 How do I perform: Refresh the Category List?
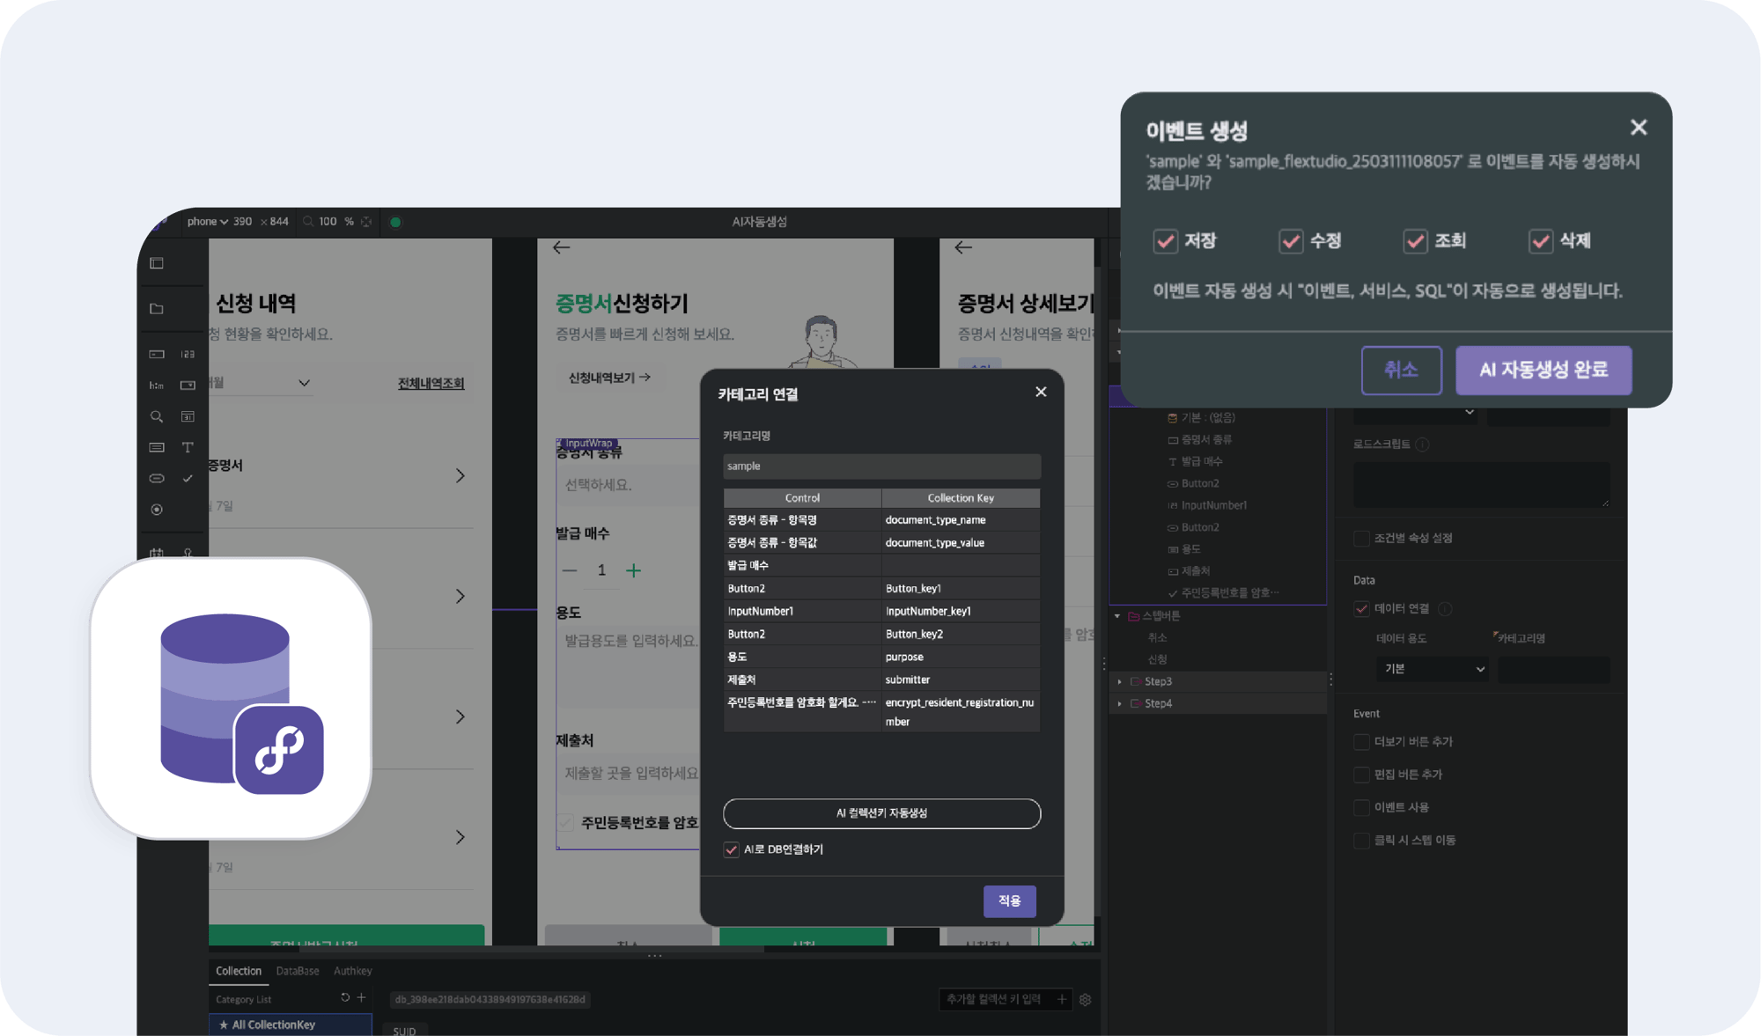[x=345, y=998]
